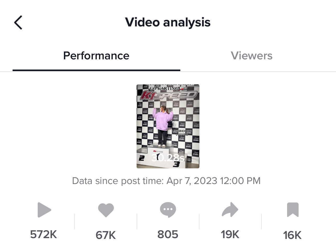The width and height of the screenshot is (336, 252).
Task: Click the post time date text
Action: click(166, 181)
